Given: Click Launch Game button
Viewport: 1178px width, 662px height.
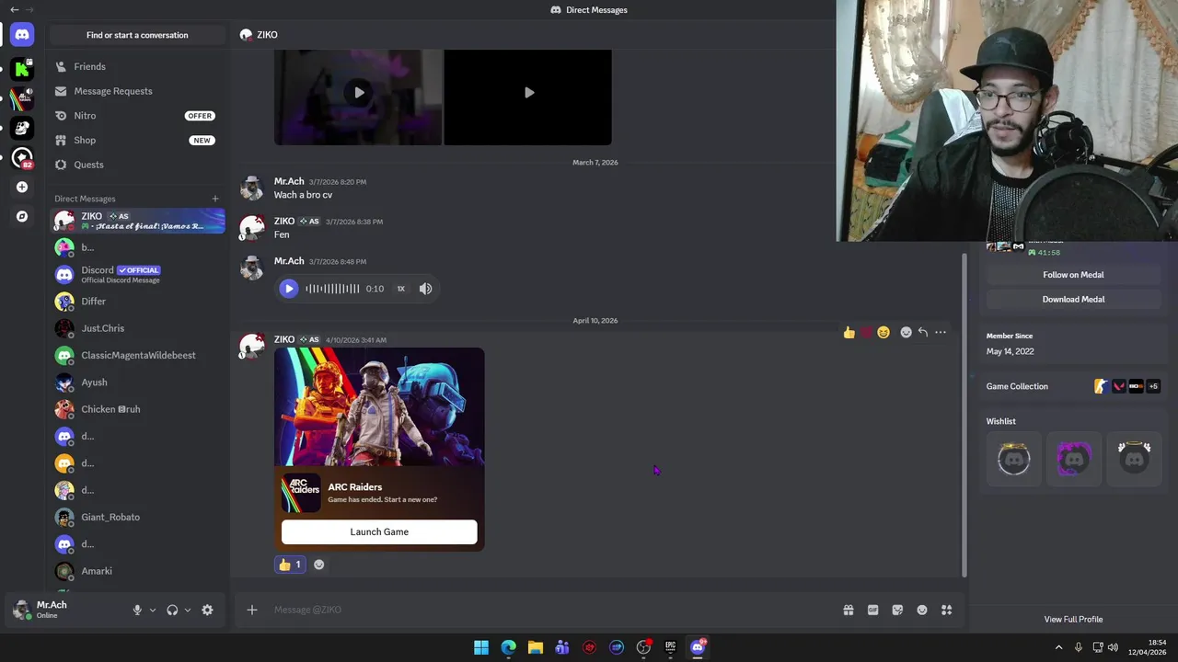Looking at the screenshot, I should click(x=379, y=531).
